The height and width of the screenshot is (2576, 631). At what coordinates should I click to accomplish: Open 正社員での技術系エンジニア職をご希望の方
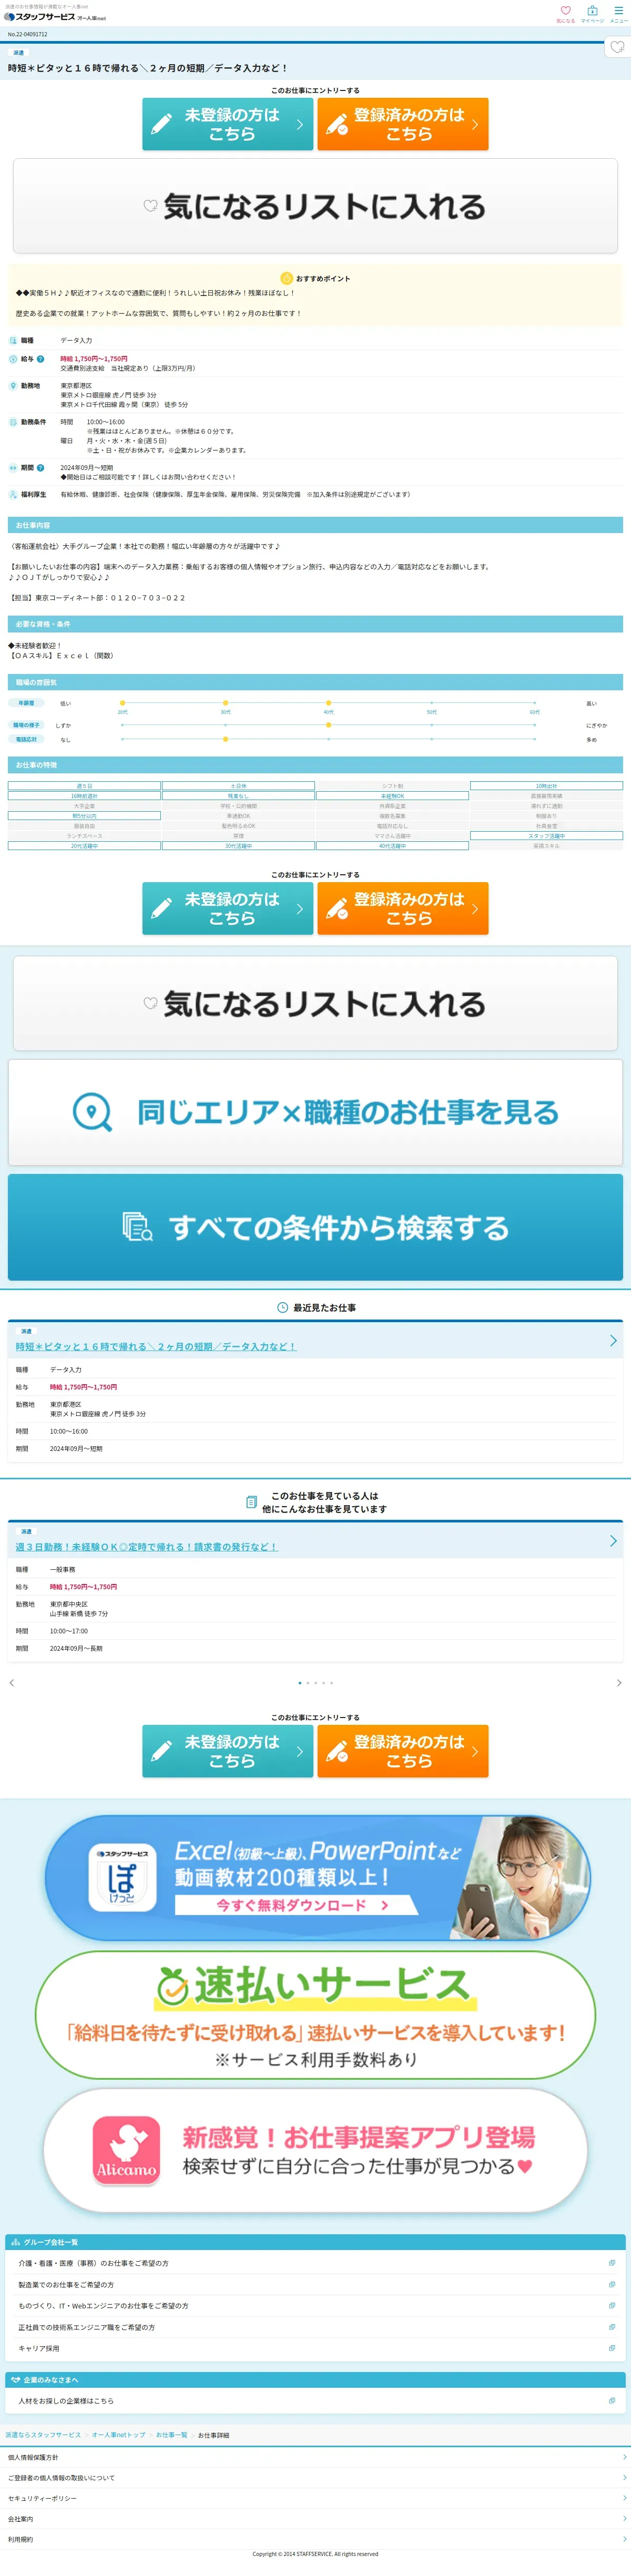(315, 2327)
